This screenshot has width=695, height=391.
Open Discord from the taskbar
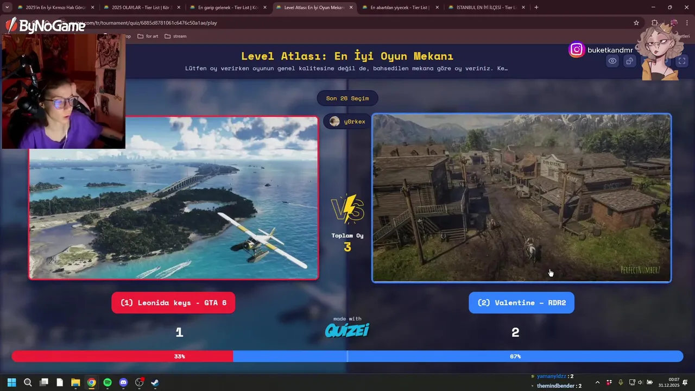pos(123,382)
